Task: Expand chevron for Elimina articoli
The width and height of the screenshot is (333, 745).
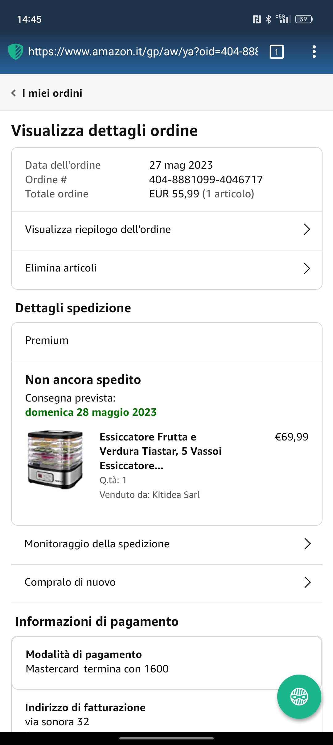Action: 306,268
